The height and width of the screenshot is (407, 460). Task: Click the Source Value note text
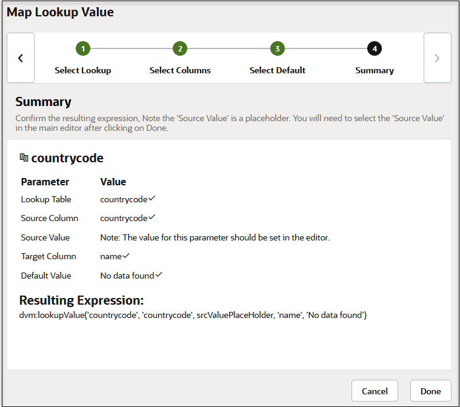[215, 237]
